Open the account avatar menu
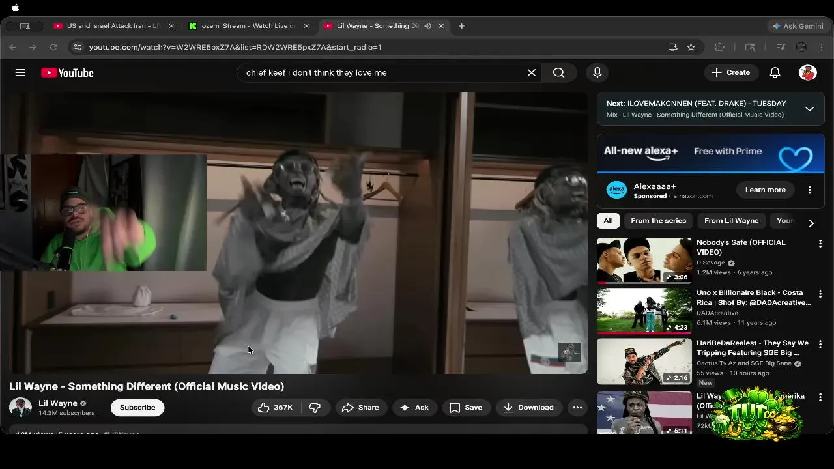This screenshot has height=469, width=834. 808,72
